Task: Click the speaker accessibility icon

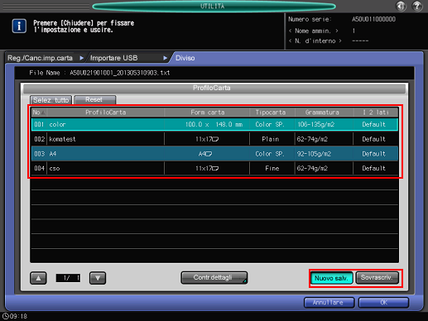Action: point(402,6)
